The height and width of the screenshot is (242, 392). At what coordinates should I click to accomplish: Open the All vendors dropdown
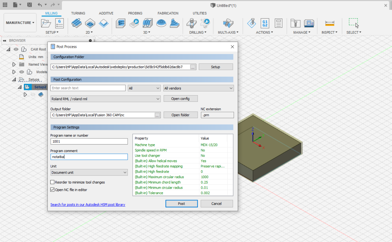point(199,88)
